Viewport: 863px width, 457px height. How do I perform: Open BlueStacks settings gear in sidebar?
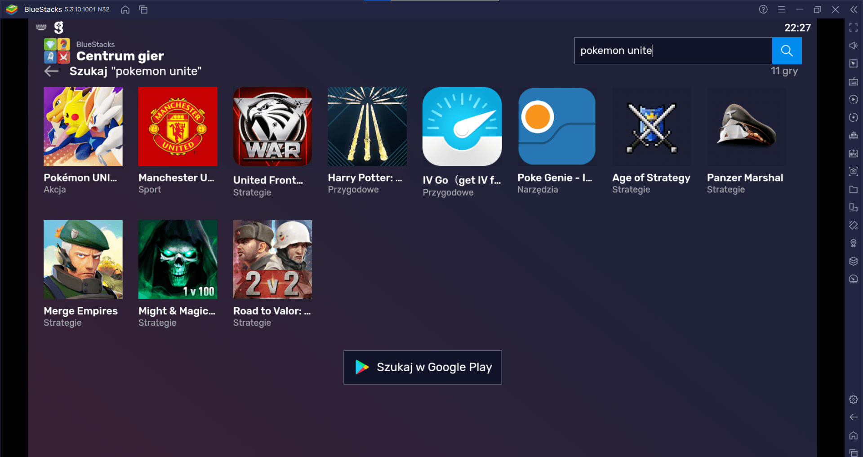[853, 399]
